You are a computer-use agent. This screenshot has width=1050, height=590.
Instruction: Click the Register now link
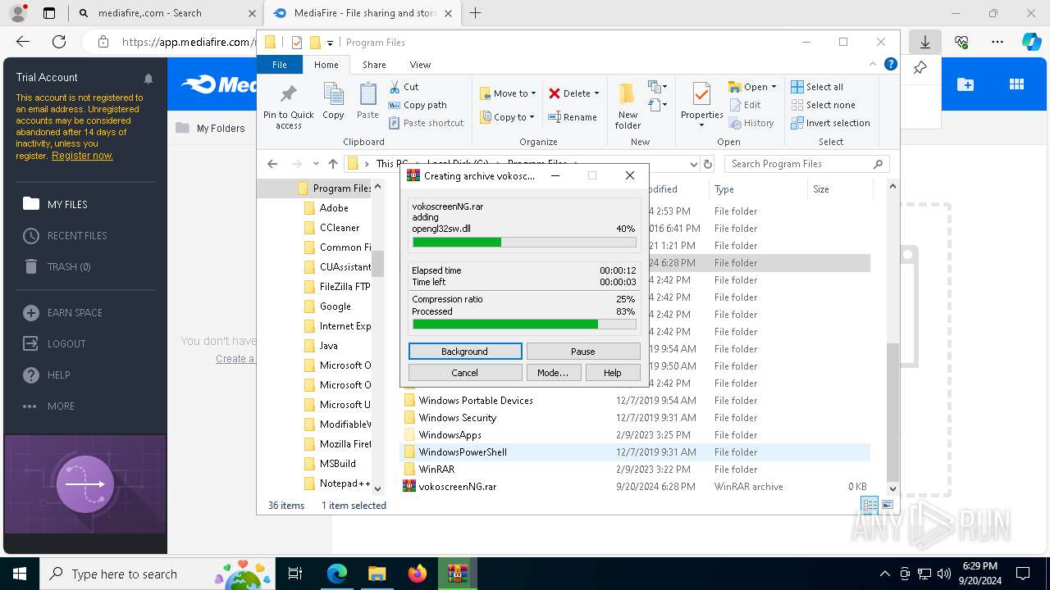point(82,156)
